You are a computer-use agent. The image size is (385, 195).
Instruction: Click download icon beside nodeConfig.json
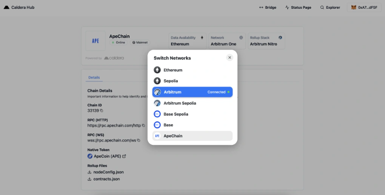tap(90, 172)
